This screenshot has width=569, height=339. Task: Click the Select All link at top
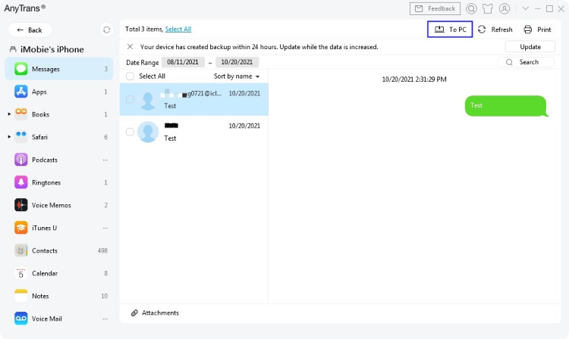178,29
